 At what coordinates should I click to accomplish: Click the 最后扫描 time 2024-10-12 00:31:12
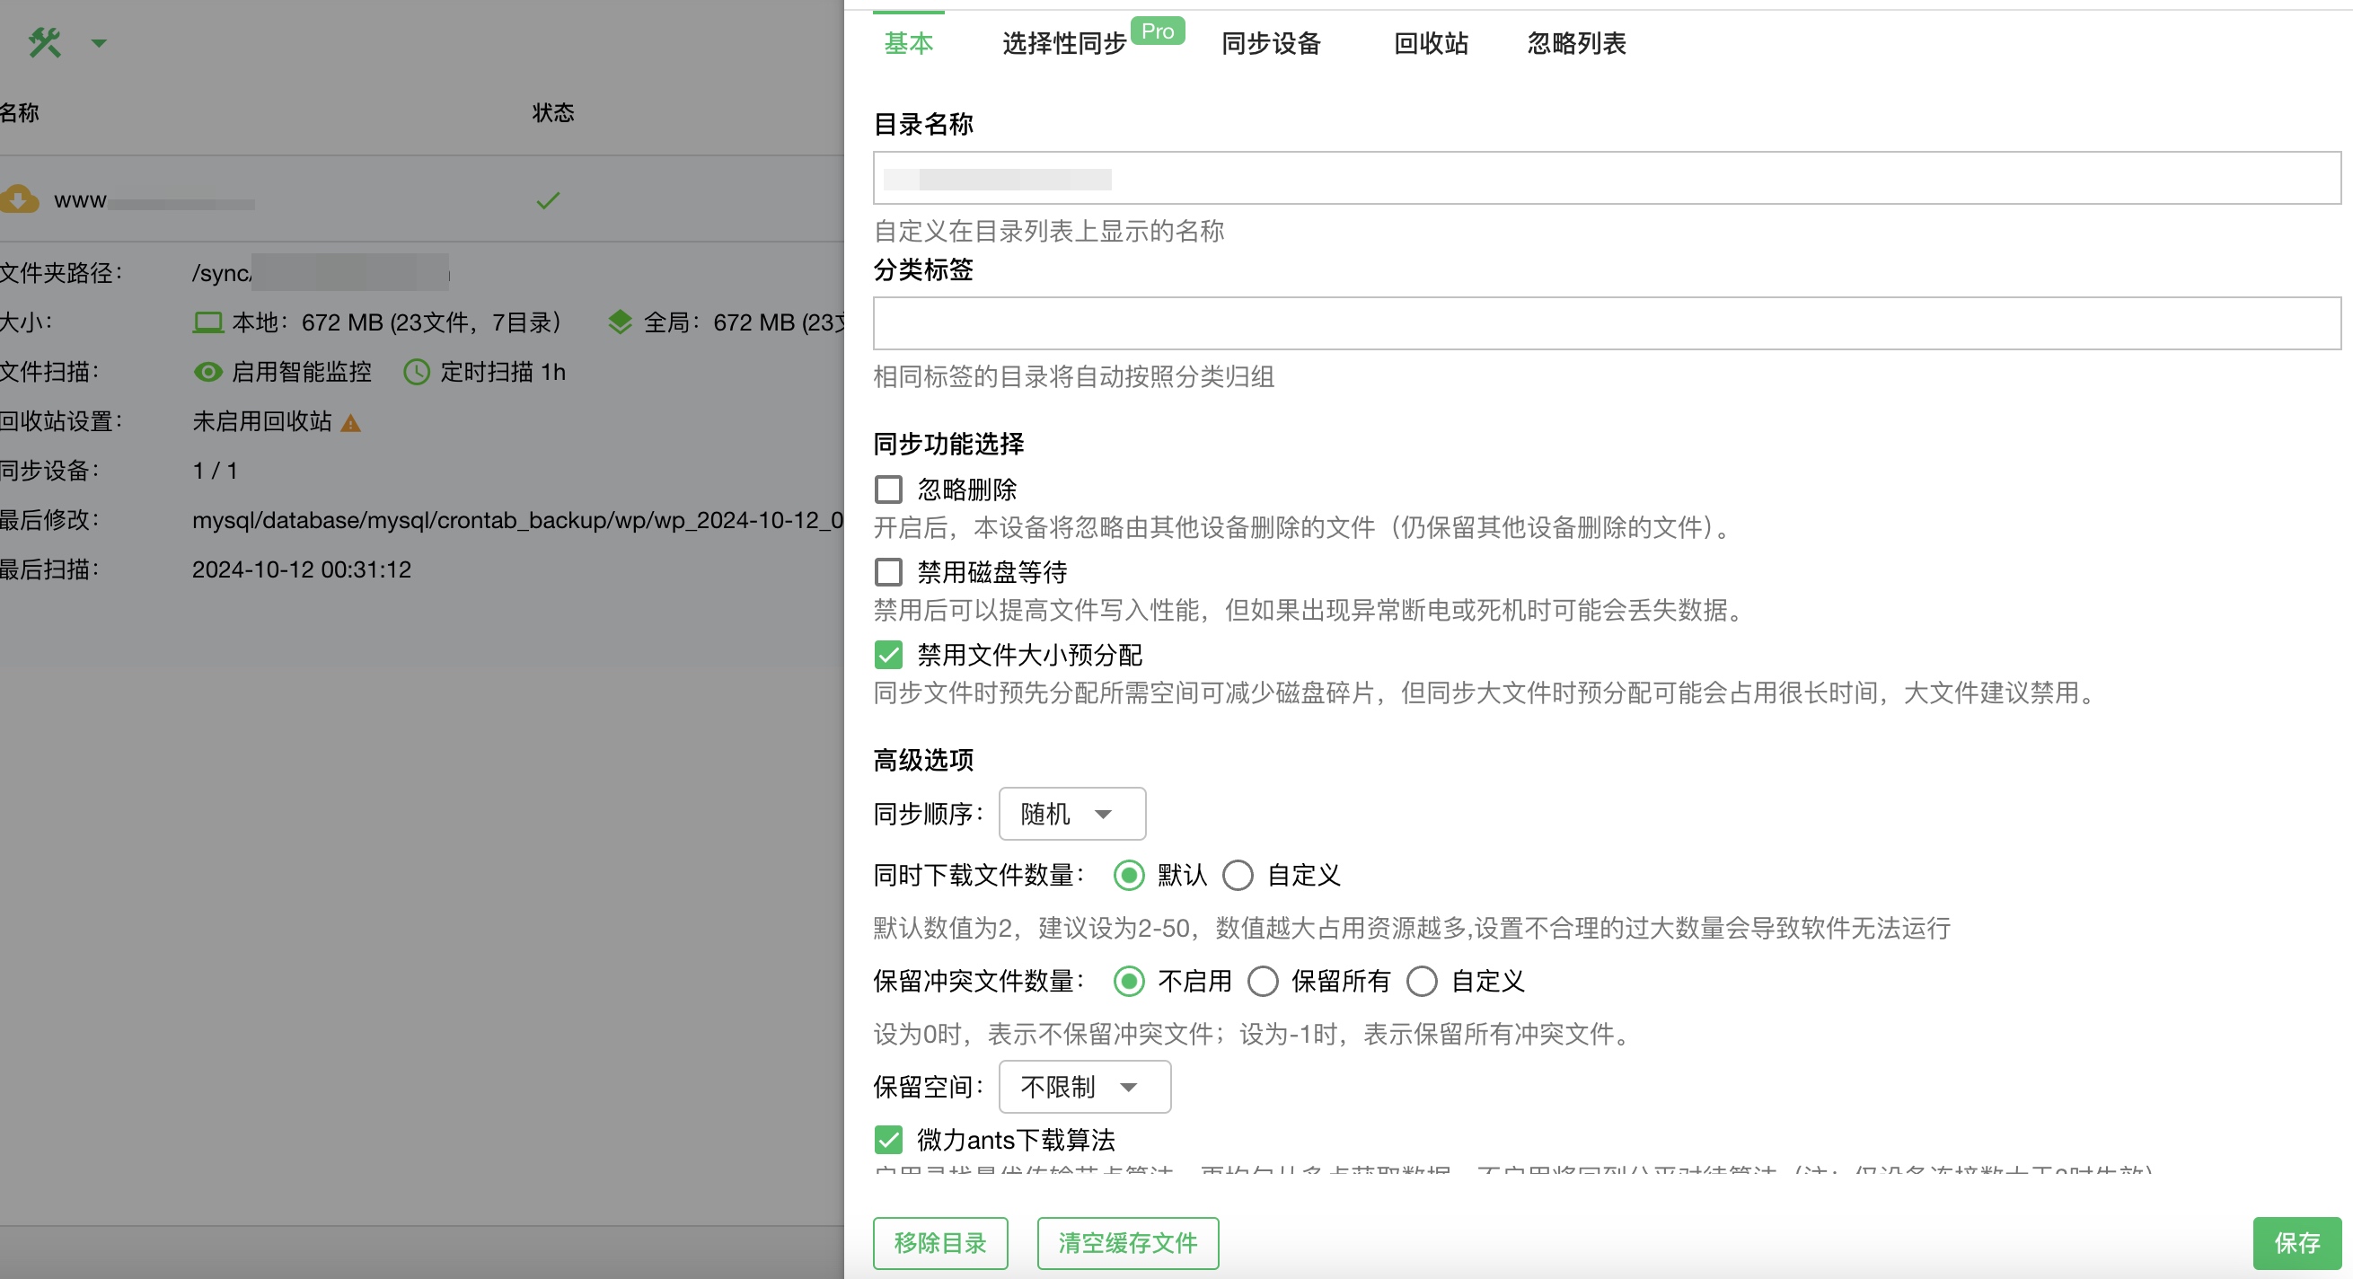click(302, 569)
